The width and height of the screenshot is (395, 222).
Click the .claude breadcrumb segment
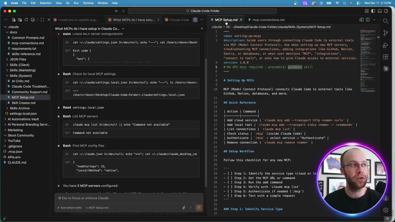pyautogui.click(x=217, y=27)
